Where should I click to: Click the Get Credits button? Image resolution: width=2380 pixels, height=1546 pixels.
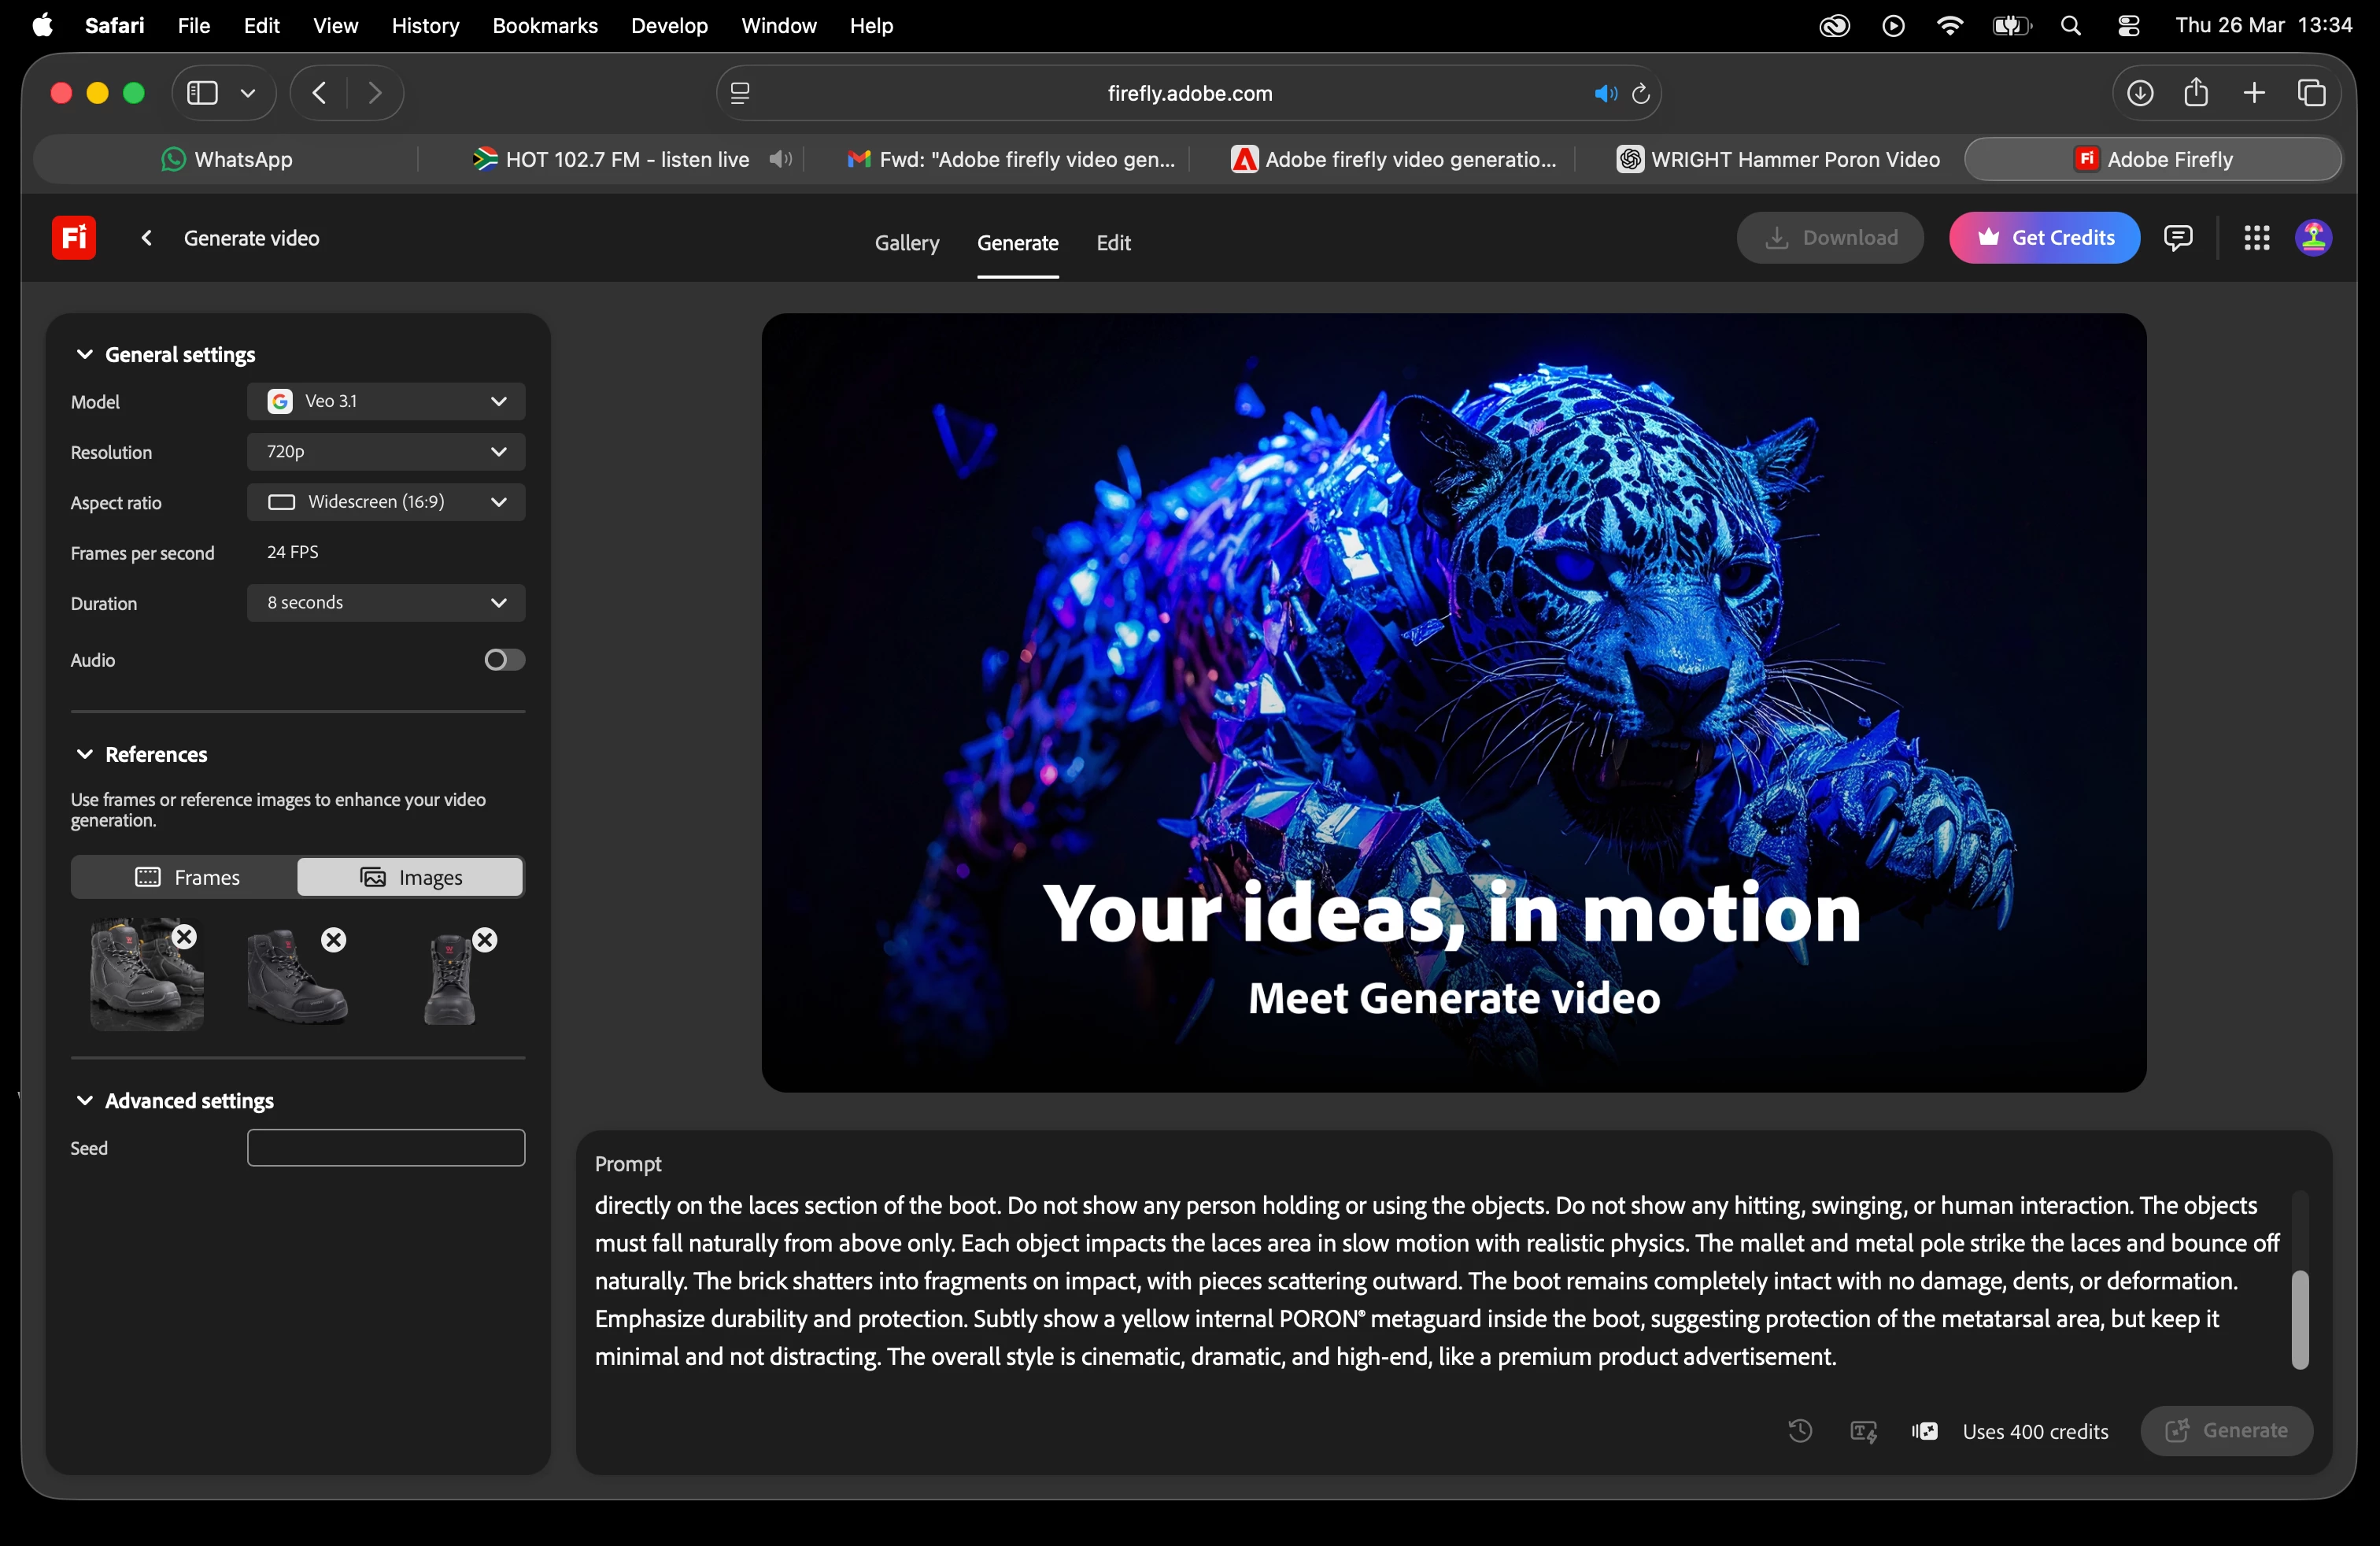pyautogui.click(x=2044, y=238)
